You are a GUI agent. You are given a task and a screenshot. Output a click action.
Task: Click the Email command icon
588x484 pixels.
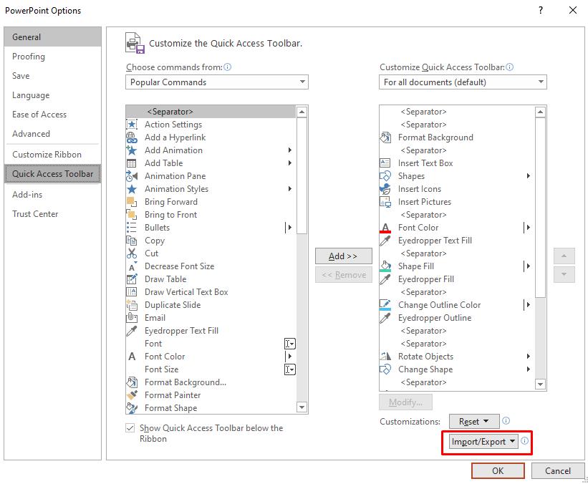coord(132,318)
